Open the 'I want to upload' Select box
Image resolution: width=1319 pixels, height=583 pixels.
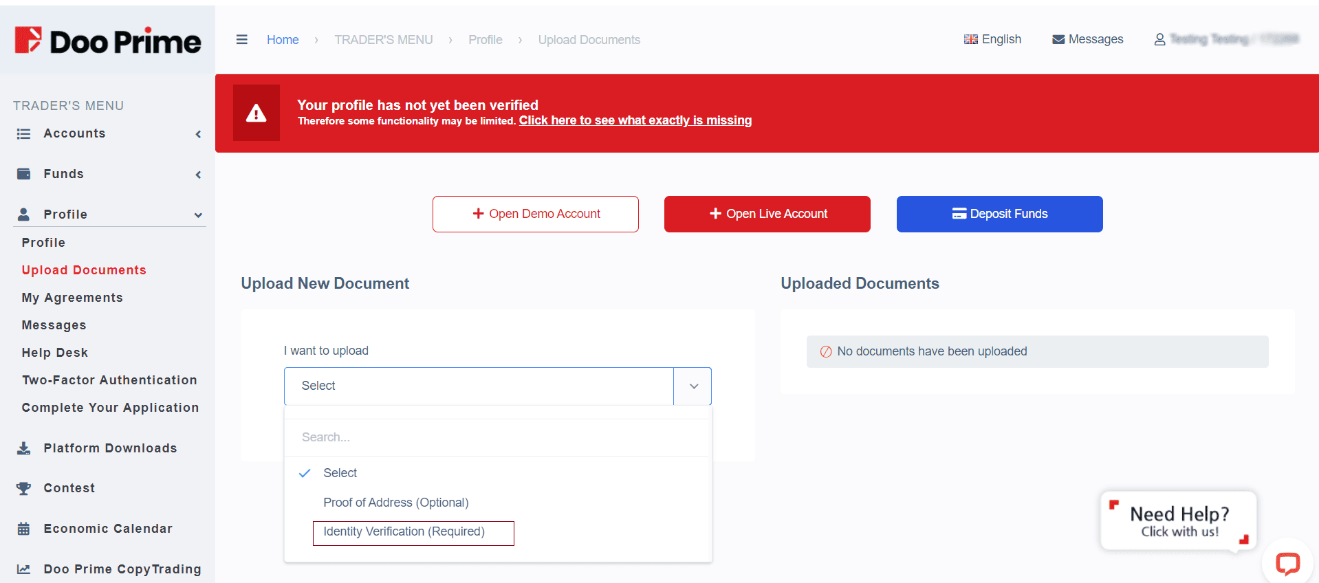pyautogui.click(x=497, y=386)
